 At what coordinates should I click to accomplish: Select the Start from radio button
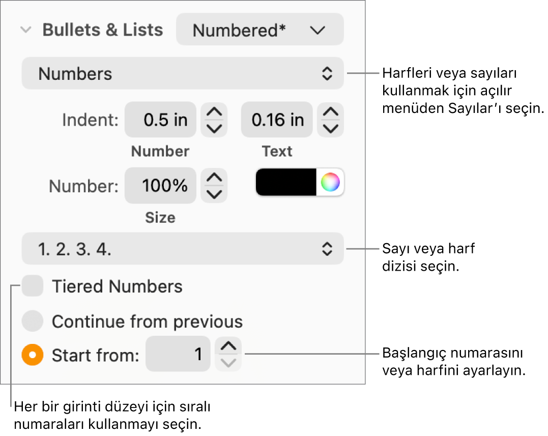coord(33,355)
